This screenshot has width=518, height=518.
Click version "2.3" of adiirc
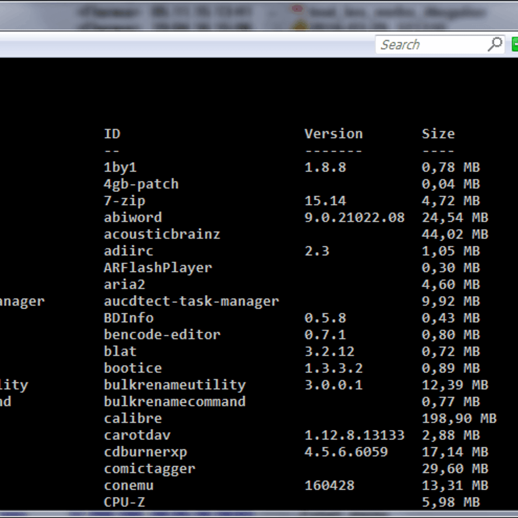tap(317, 251)
